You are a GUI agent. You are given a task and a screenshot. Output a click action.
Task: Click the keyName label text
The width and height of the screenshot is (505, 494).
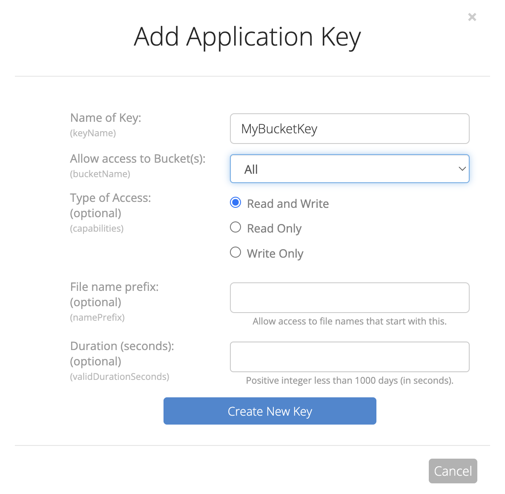point(93,133)
